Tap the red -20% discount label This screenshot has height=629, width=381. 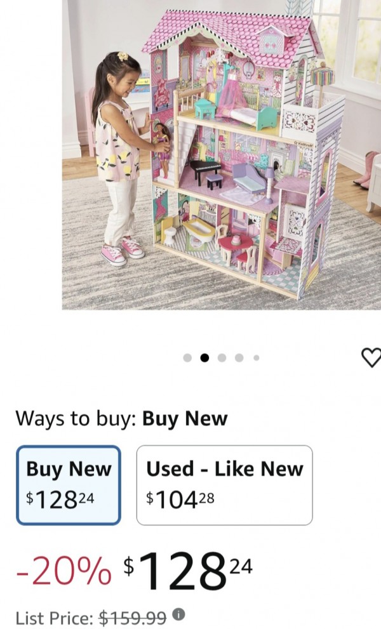pos(64,571)
